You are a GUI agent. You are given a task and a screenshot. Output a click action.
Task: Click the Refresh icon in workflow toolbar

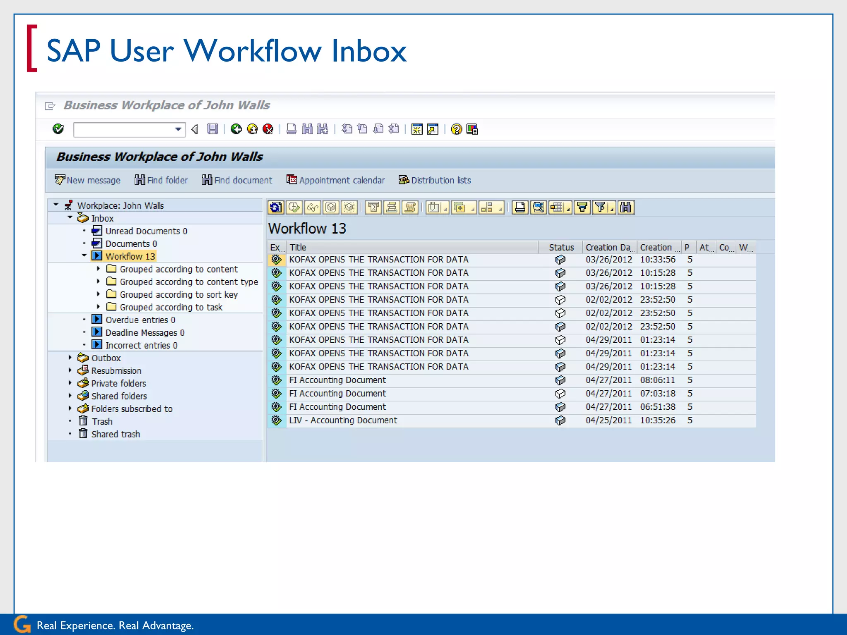tap(276, 207)
